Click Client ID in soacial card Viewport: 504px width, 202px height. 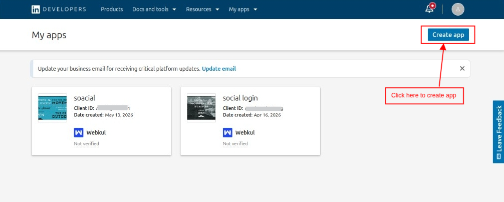[x=102, y=108]
